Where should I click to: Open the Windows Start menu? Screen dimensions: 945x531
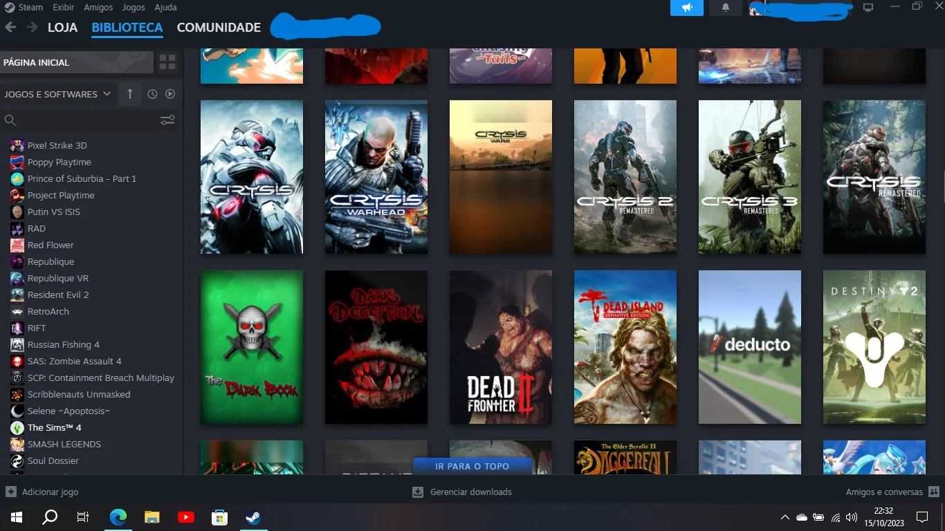[17, 517]
